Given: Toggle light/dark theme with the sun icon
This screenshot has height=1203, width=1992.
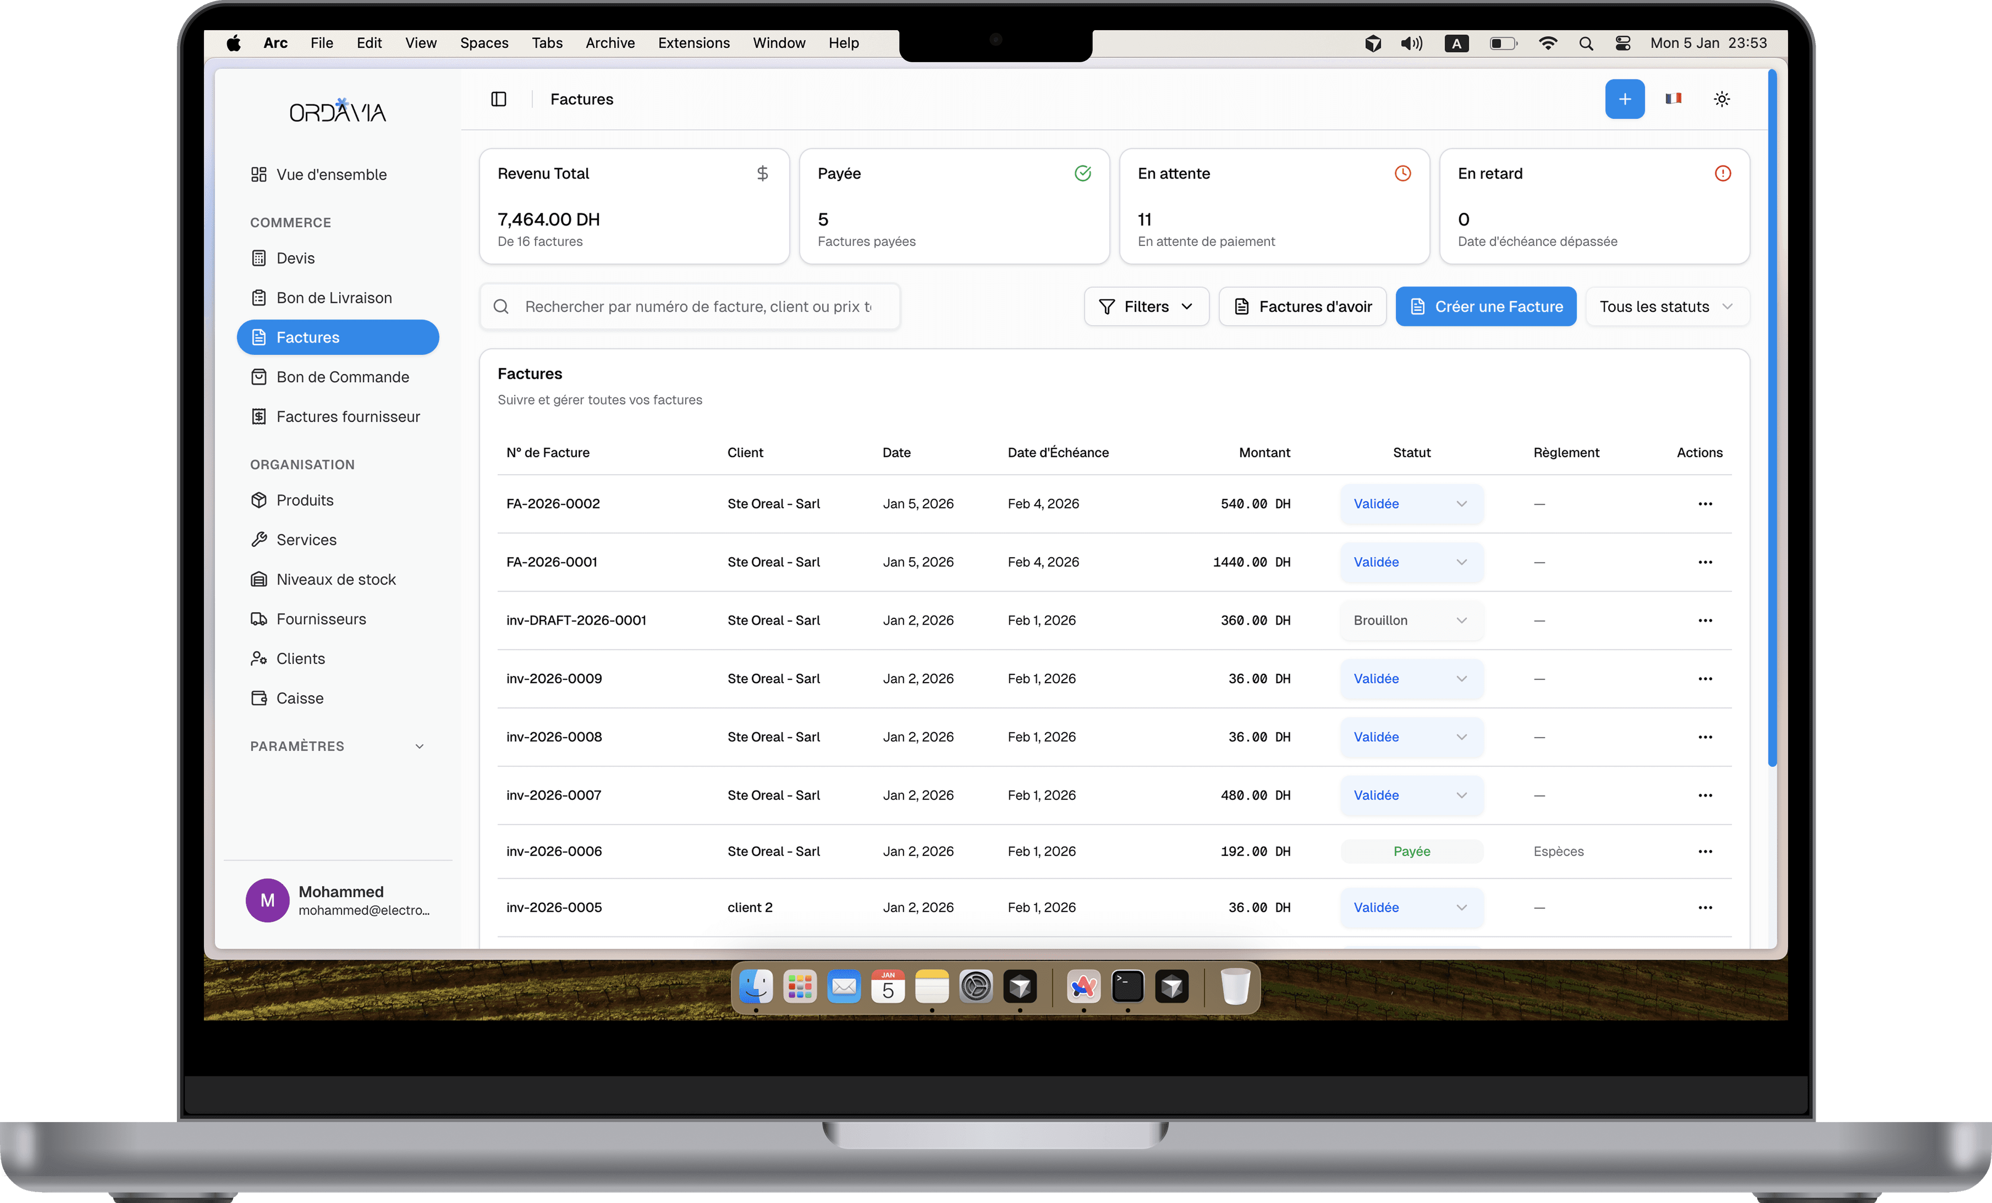Looking at the screenshot, I should 1722,99.
